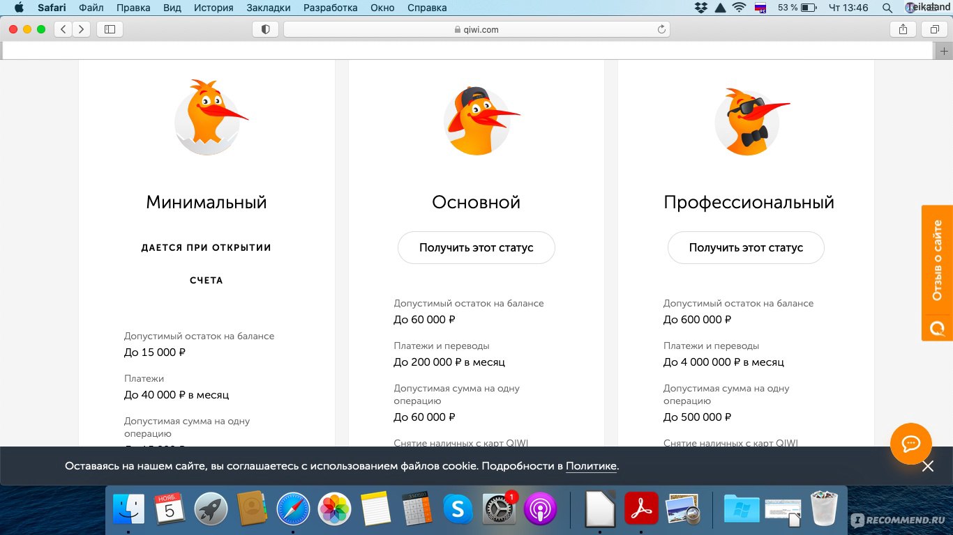Open the Apple menu

tap(19, 8)
